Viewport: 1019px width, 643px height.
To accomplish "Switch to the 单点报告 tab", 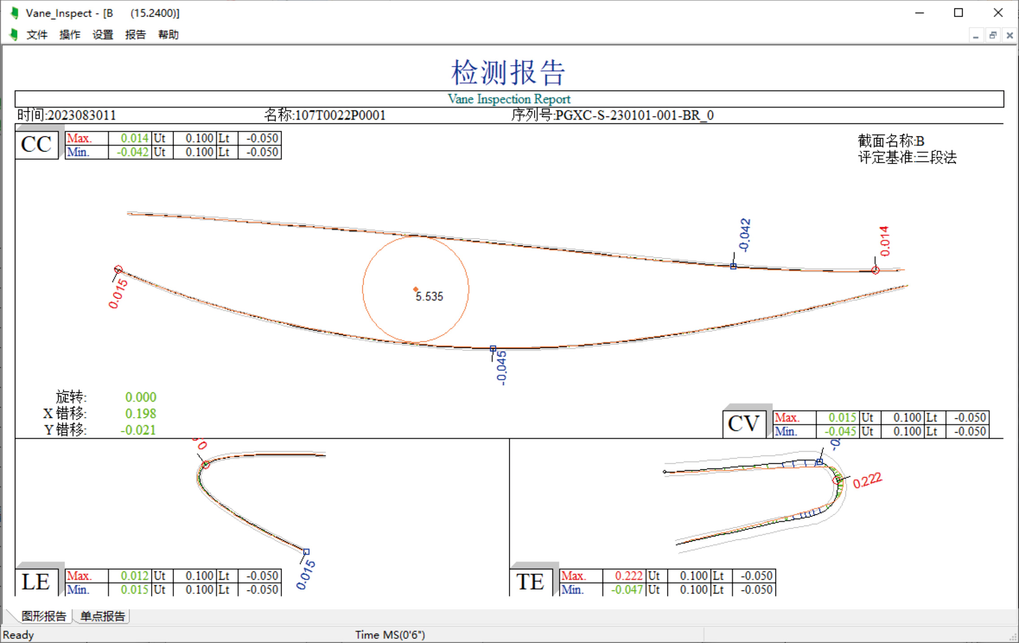I will click(102, 616).
